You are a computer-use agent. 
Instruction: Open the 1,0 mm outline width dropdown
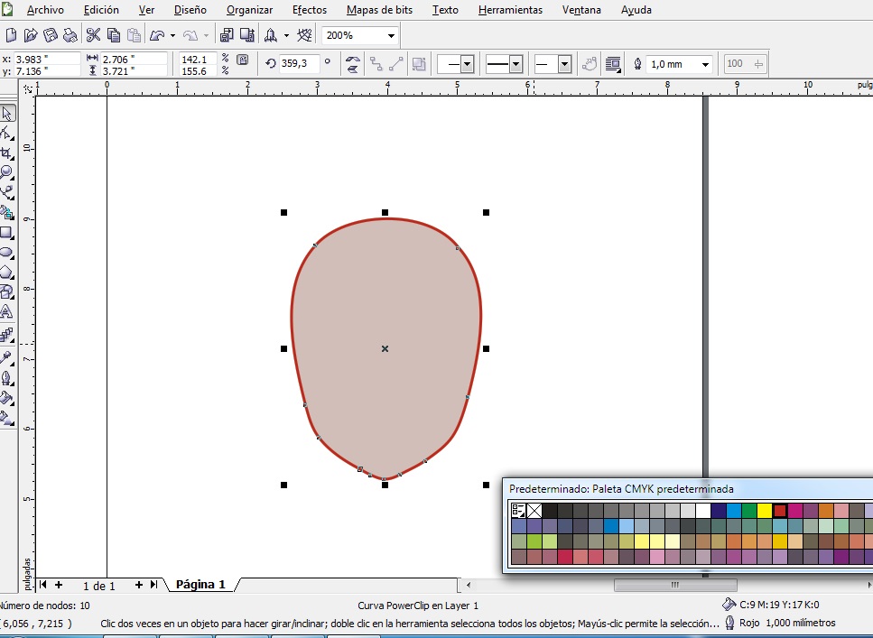pos(705,64)
